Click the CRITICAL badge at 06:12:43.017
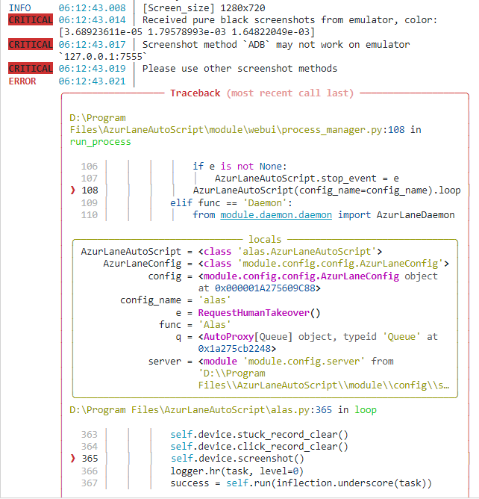479x499 pixels. tap(31, 45)
